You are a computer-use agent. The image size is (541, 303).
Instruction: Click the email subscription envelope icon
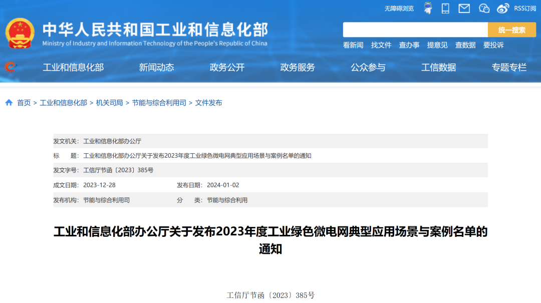[464, 8]
